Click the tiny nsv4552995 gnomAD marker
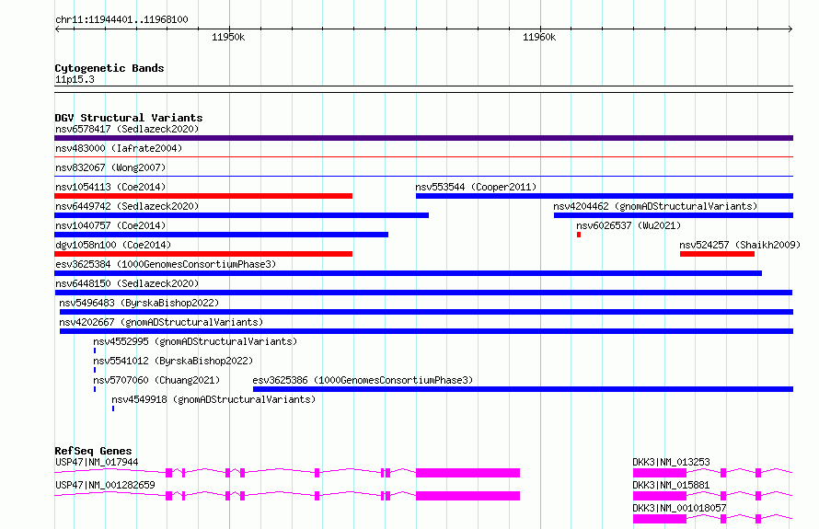Image resolution: width=819 pixels, height=529 pixels. click(95, 351)
